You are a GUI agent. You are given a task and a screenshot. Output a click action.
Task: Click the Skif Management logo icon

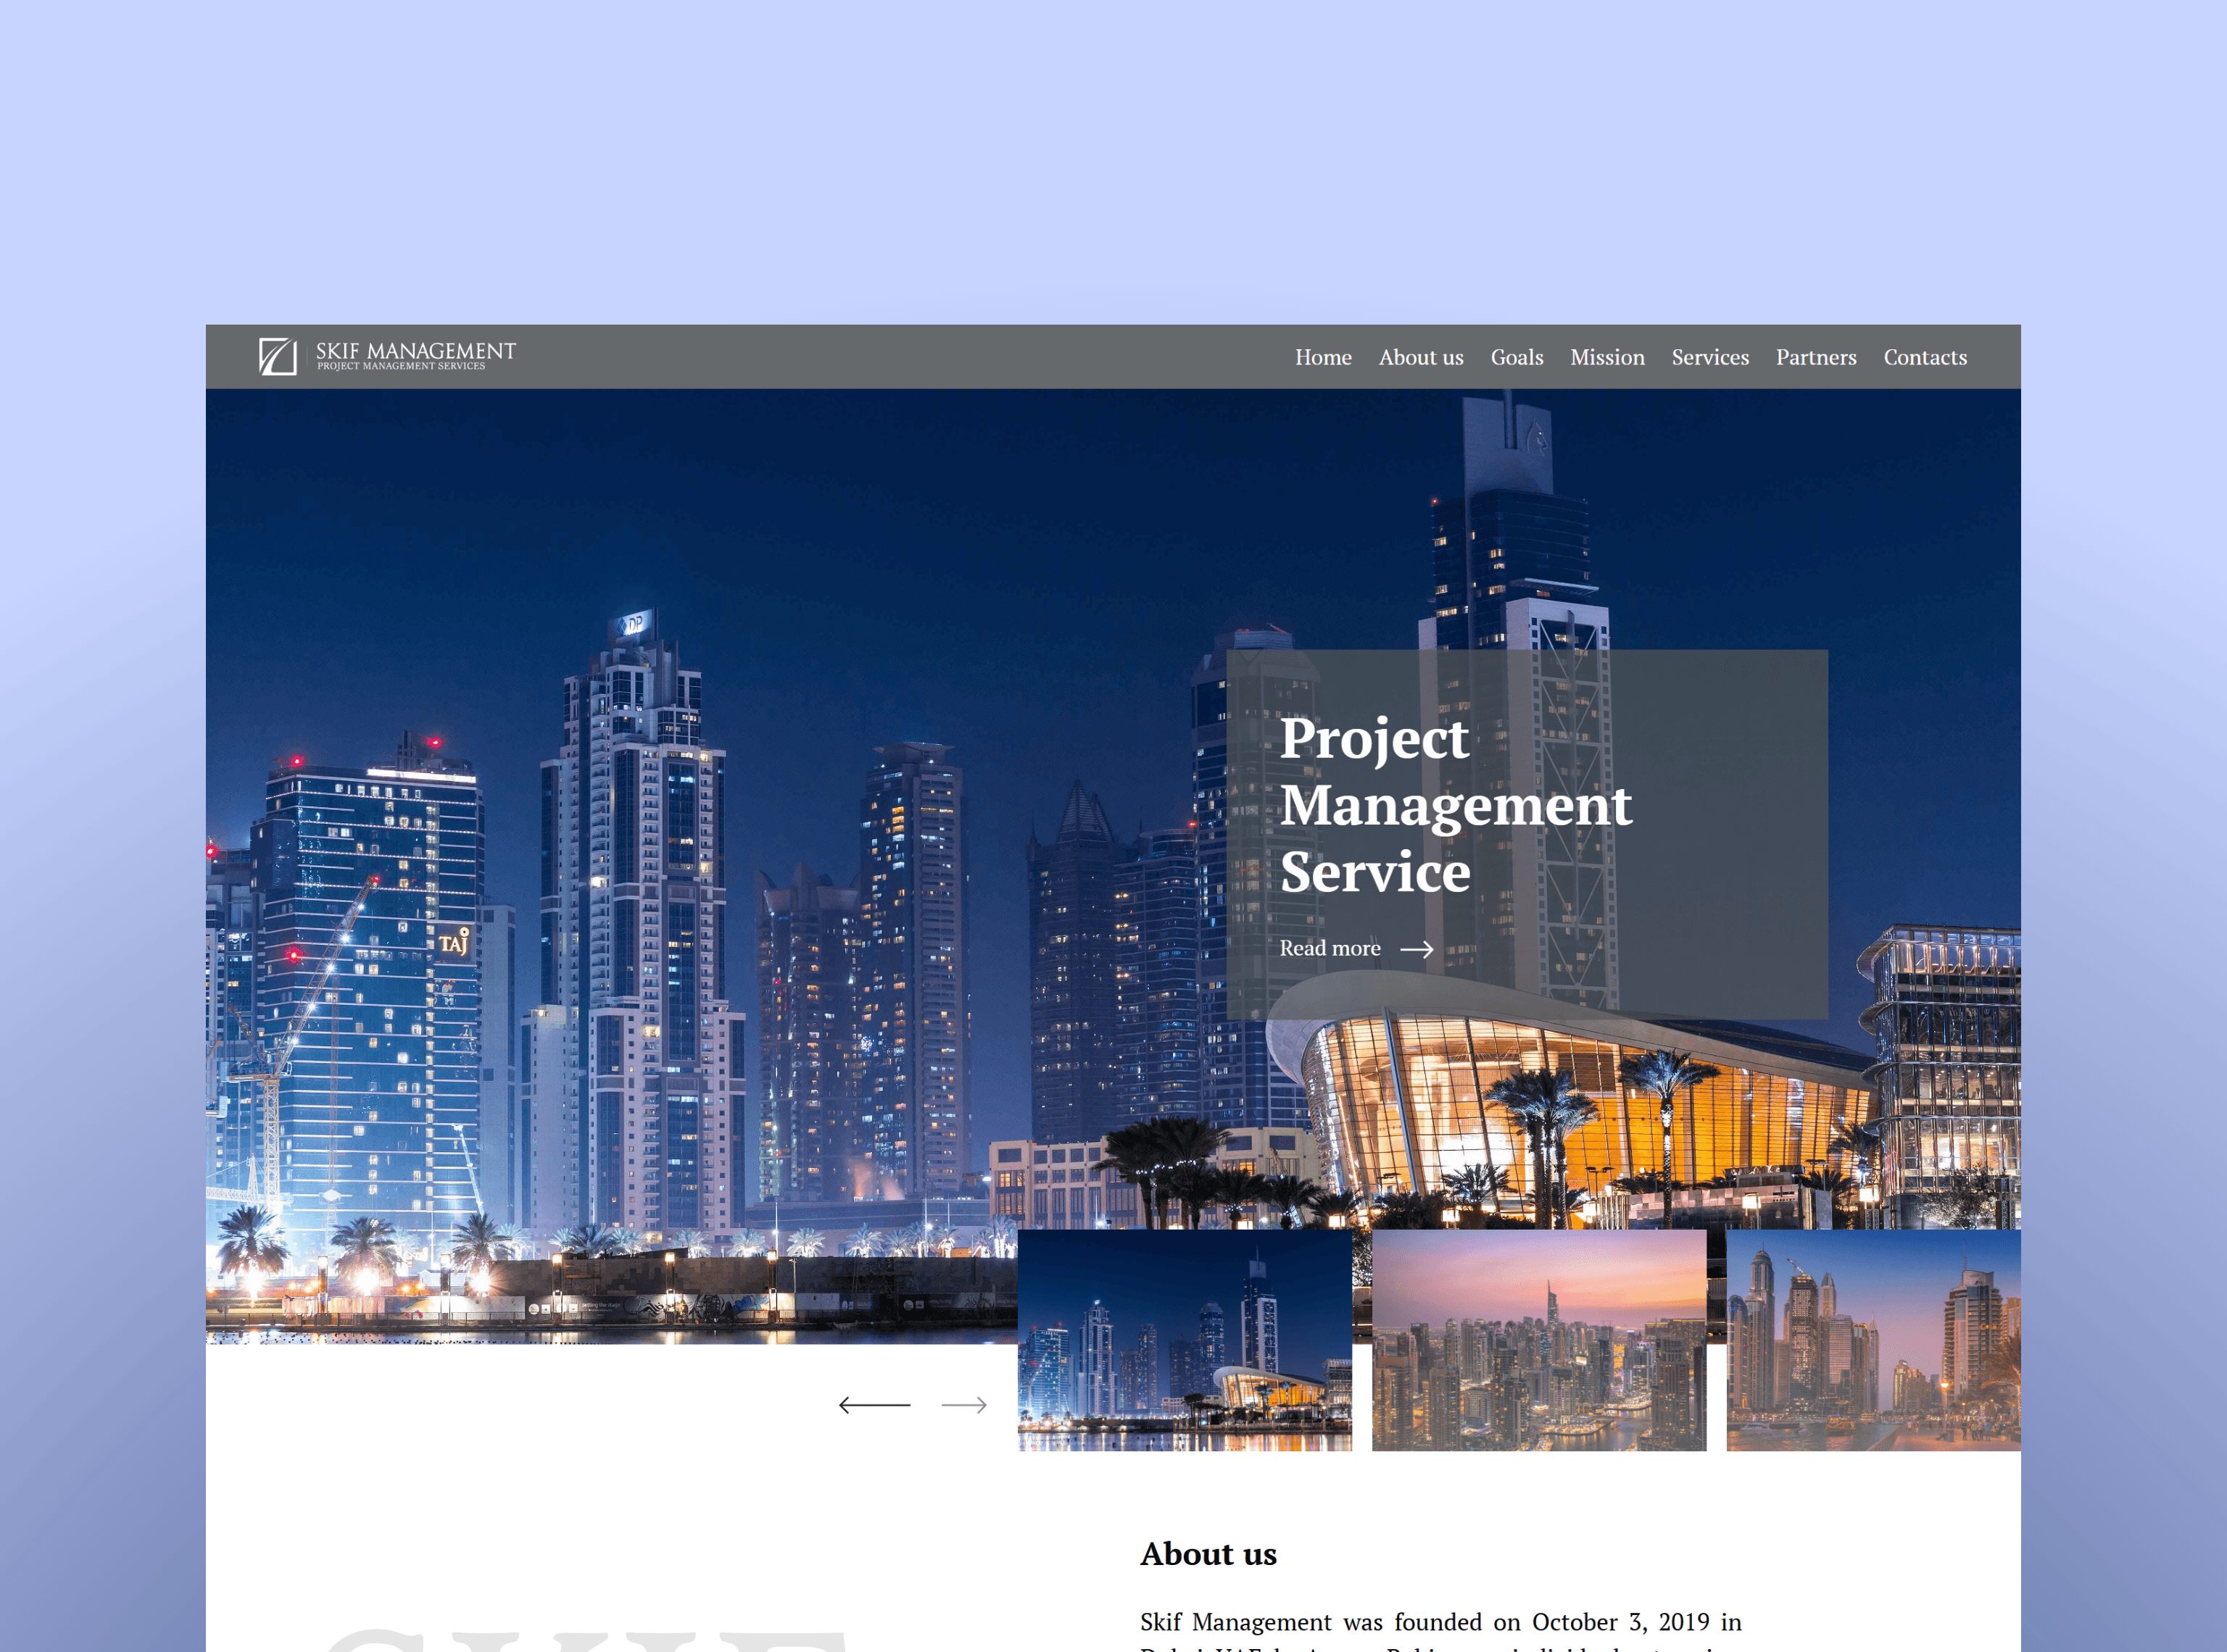[x=277, y=356]
